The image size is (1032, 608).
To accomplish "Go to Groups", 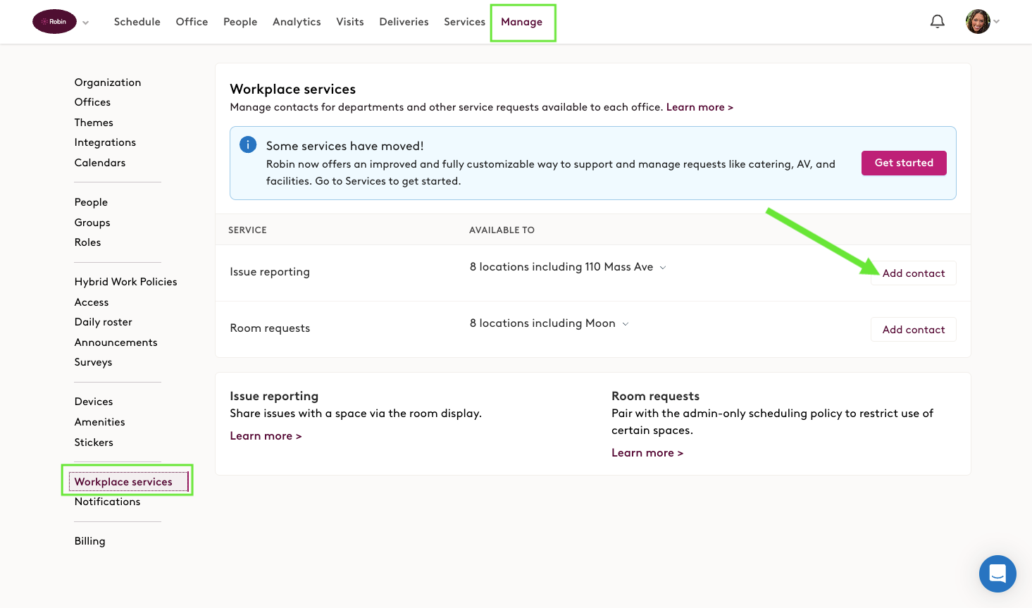I will pyautogui.click(x=92, y=223).
